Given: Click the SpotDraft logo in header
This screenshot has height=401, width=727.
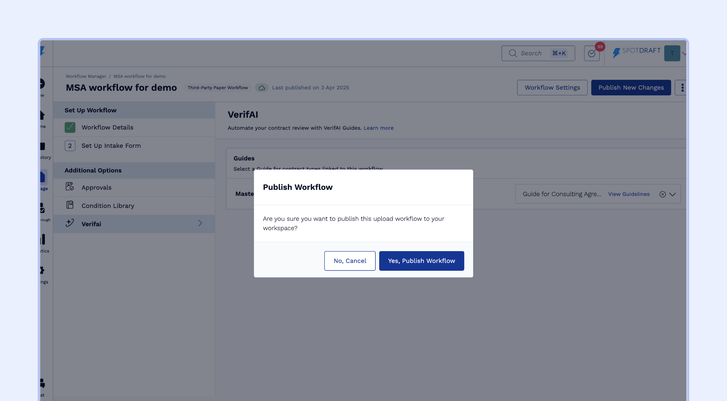Looking at the screenshot, I should pyautogui.click(x=636, y=52).
